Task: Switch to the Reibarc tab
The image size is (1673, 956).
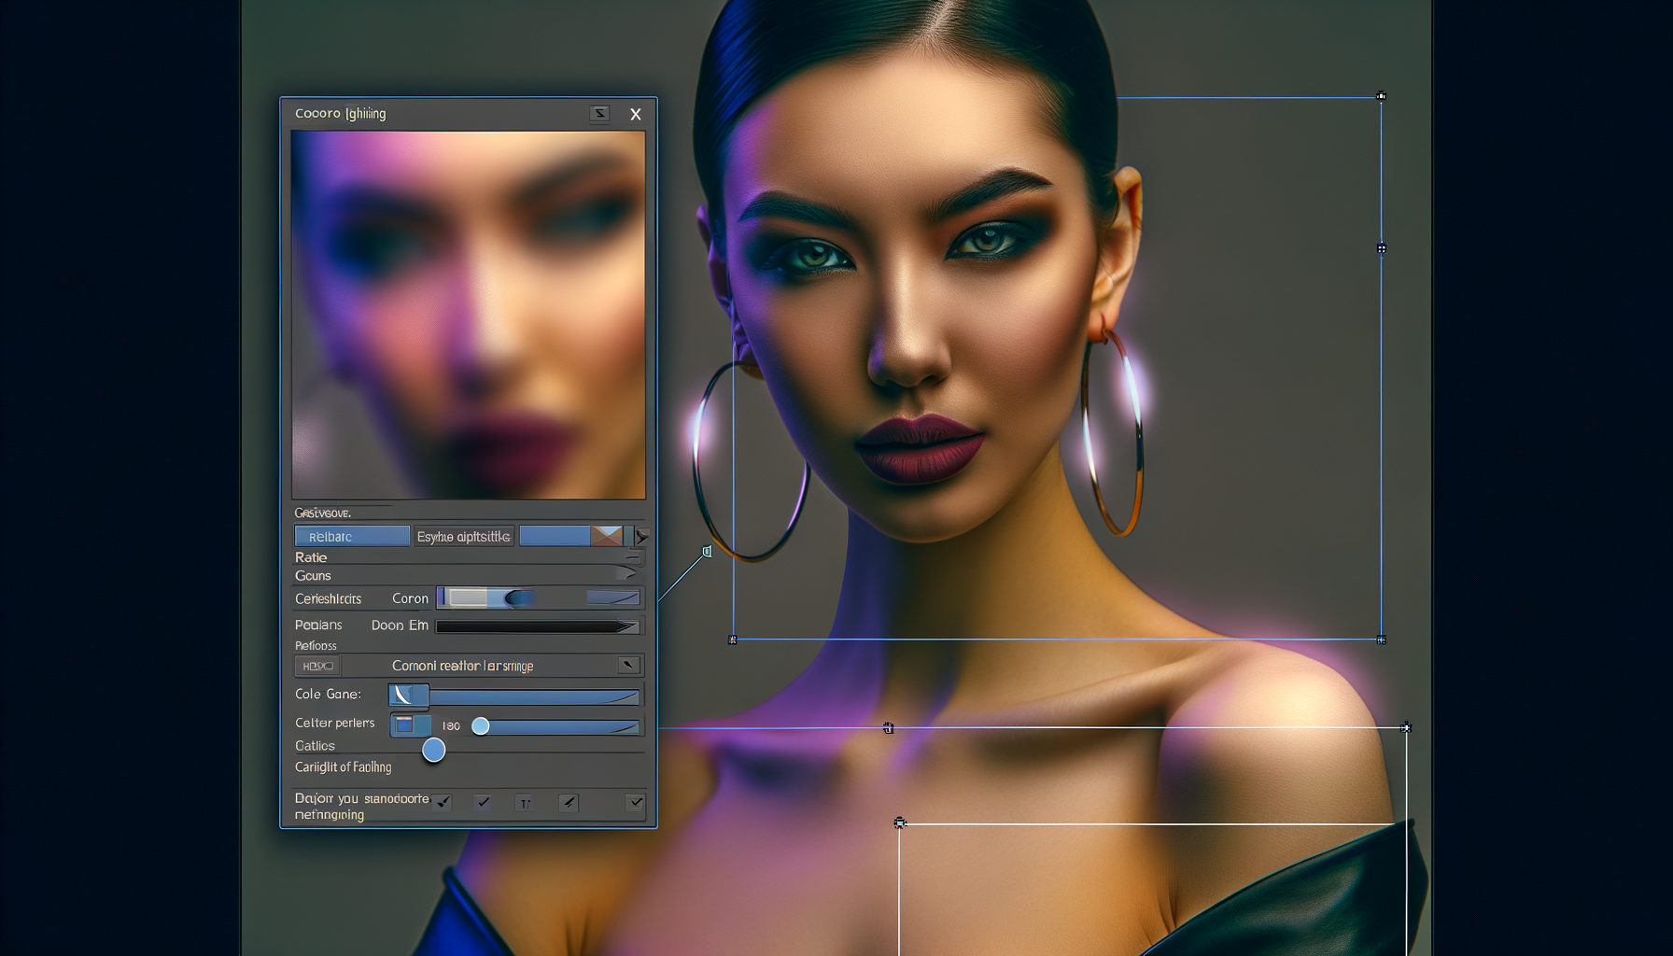Action: coord(351,535)
